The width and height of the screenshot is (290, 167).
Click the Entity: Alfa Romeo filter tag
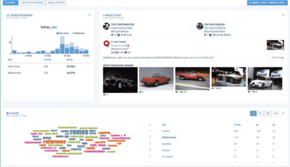click(x=33, y=3)
